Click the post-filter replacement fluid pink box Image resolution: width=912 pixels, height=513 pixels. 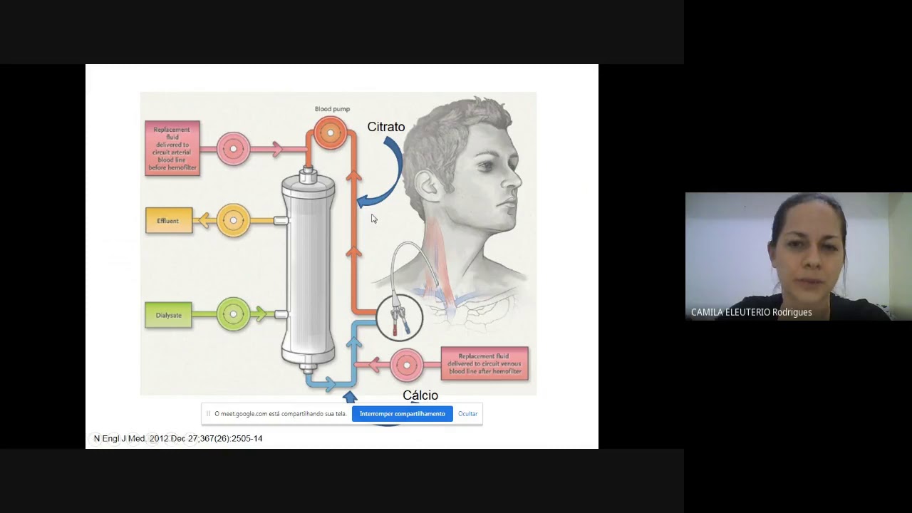484,364
